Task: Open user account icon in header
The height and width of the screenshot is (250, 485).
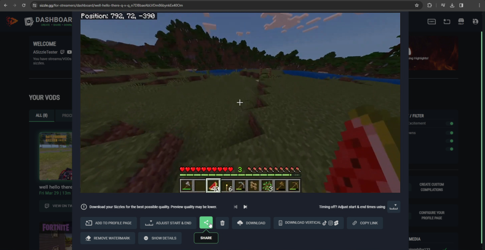Action: pos(476,21)
